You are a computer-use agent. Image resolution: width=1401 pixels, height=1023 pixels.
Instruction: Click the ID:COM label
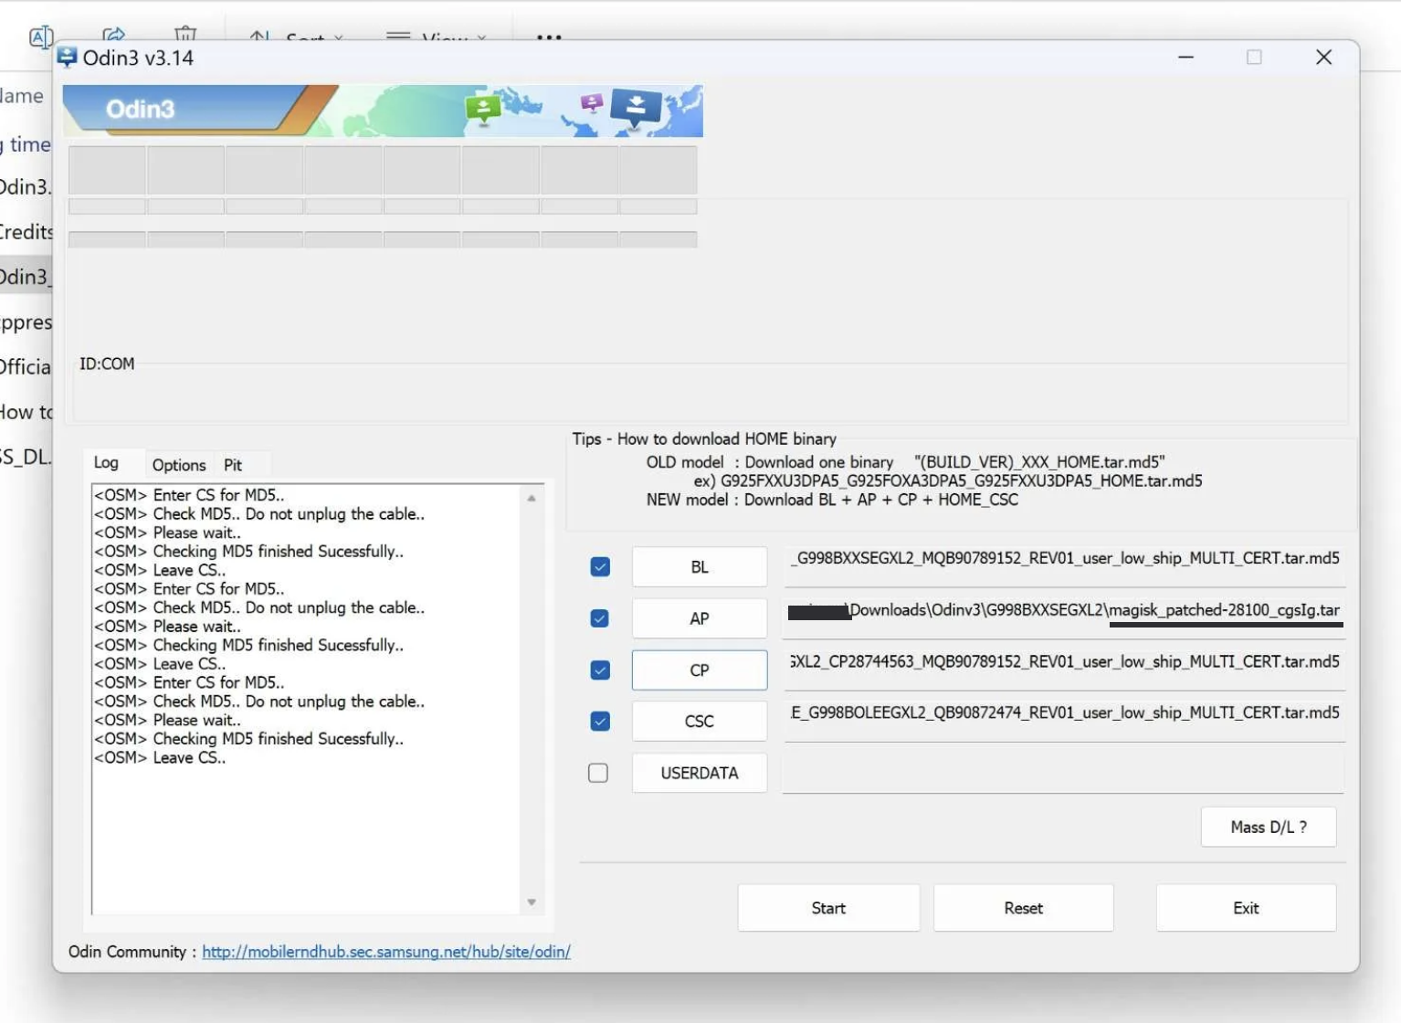107,364
